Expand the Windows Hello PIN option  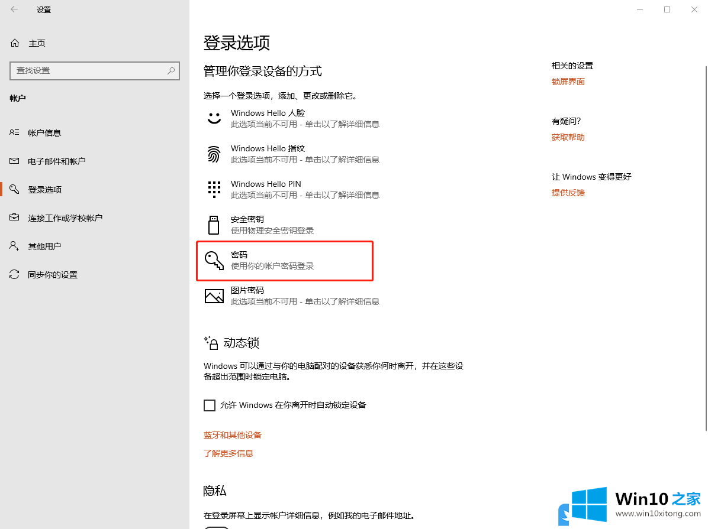tap(292, 189)
